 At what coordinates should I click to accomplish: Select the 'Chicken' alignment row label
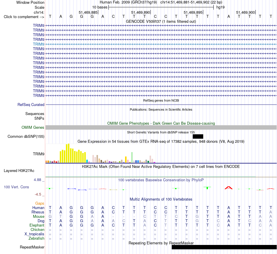(x=37, y=230)
